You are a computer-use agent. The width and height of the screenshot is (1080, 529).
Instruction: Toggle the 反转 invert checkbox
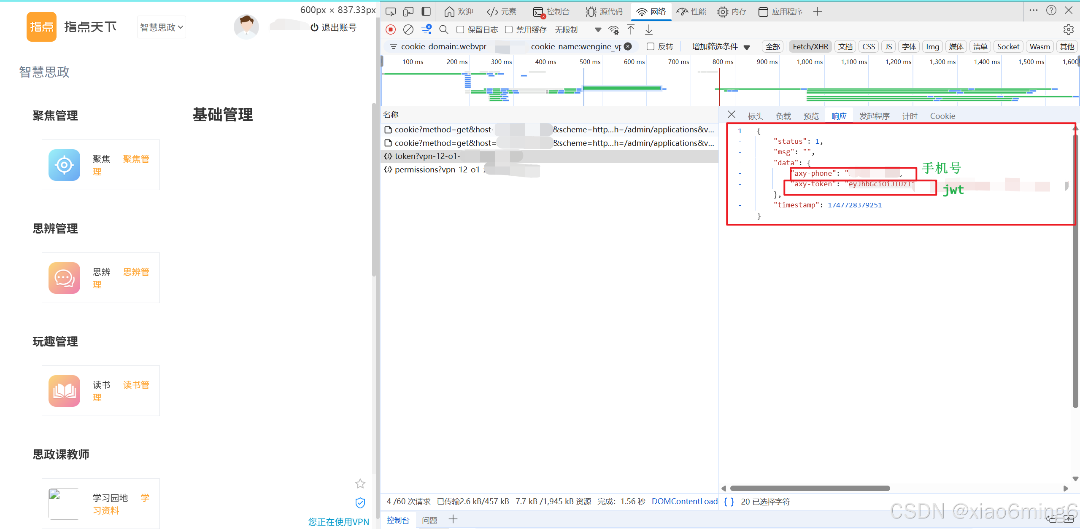pyautogui.click(x=651, y=46)
